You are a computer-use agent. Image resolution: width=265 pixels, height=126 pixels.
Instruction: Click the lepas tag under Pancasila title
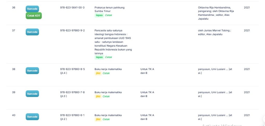99,57
